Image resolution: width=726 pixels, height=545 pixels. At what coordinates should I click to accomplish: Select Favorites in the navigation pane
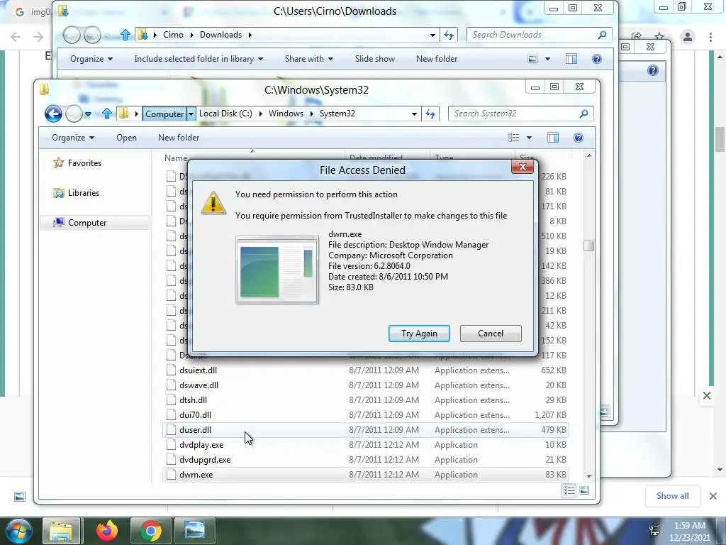pos(84,163)
